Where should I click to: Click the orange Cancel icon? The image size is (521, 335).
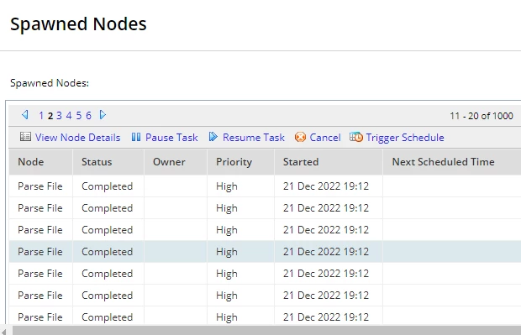[300, 137]
